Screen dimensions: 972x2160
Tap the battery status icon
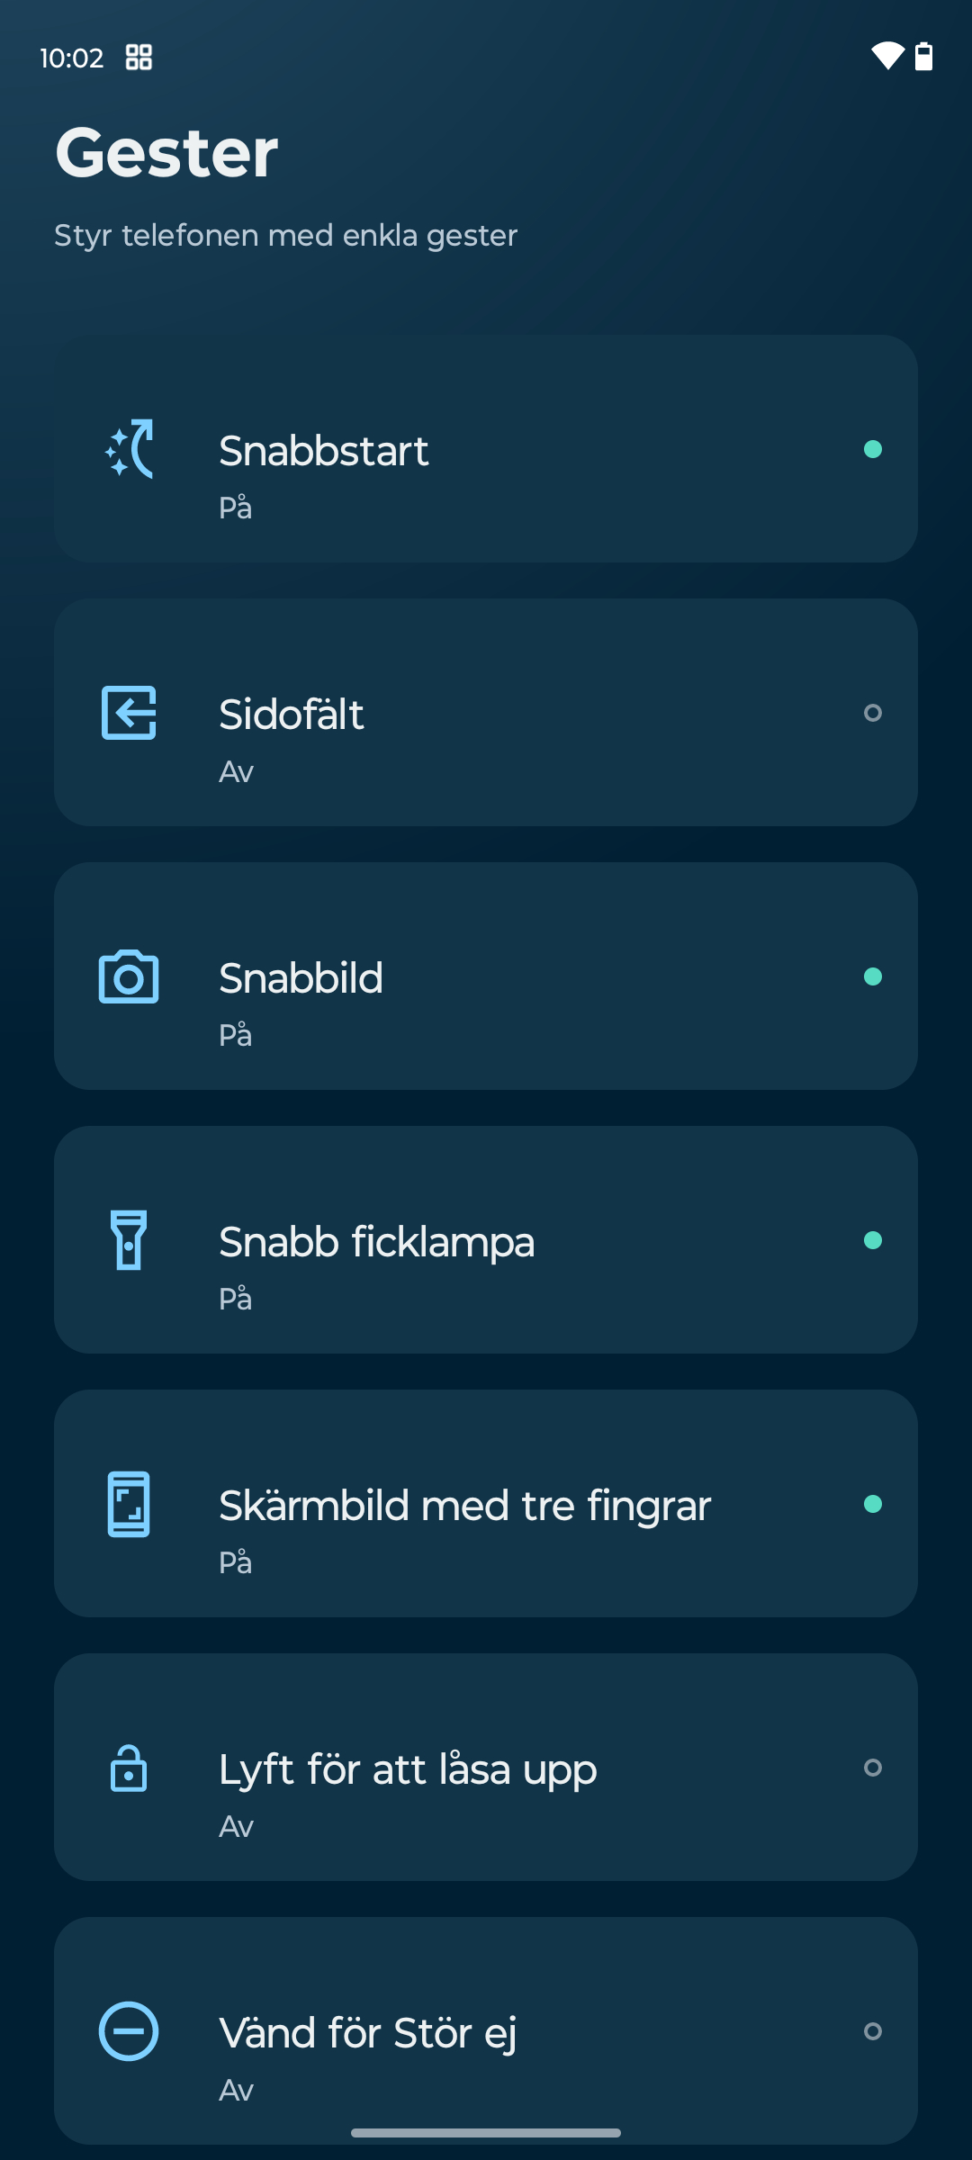[923, 57]
